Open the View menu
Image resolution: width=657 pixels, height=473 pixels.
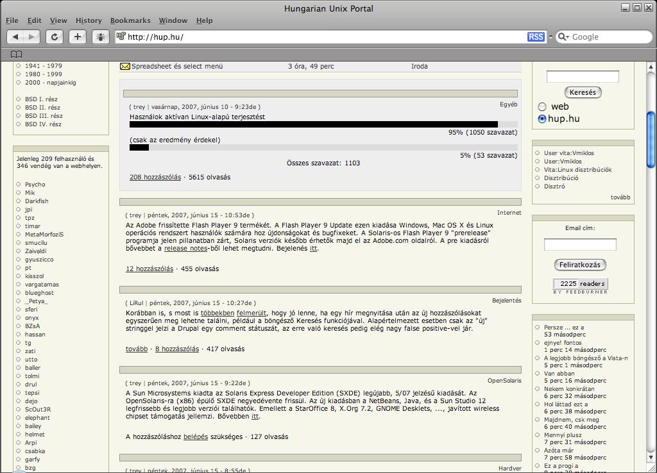click(x=58, y=21)
